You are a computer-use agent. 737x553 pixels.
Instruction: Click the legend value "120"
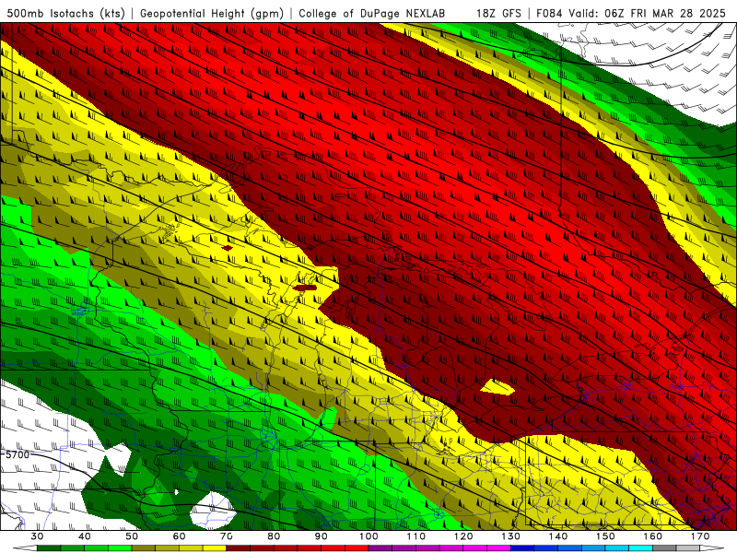pos(463,536)
